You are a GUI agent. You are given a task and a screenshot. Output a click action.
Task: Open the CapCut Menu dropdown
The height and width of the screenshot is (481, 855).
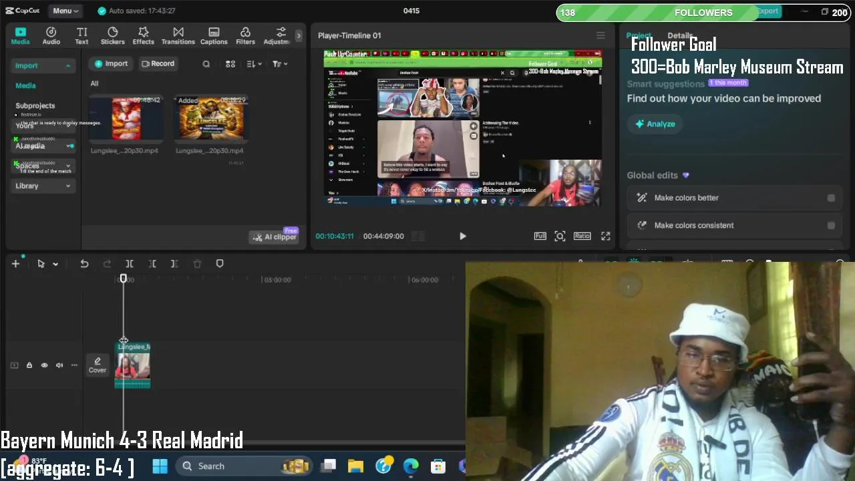(65, 11)
